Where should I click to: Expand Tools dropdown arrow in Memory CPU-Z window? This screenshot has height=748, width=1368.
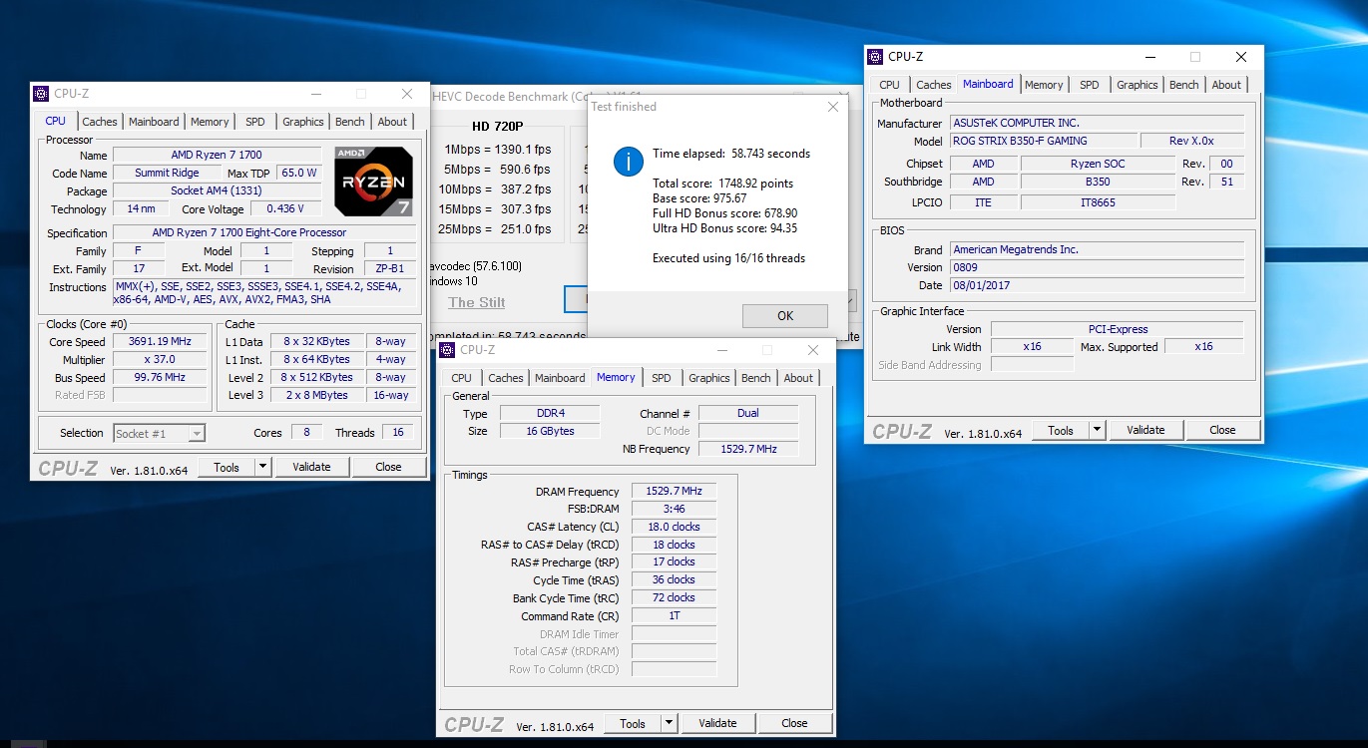[x=670, y=723]
